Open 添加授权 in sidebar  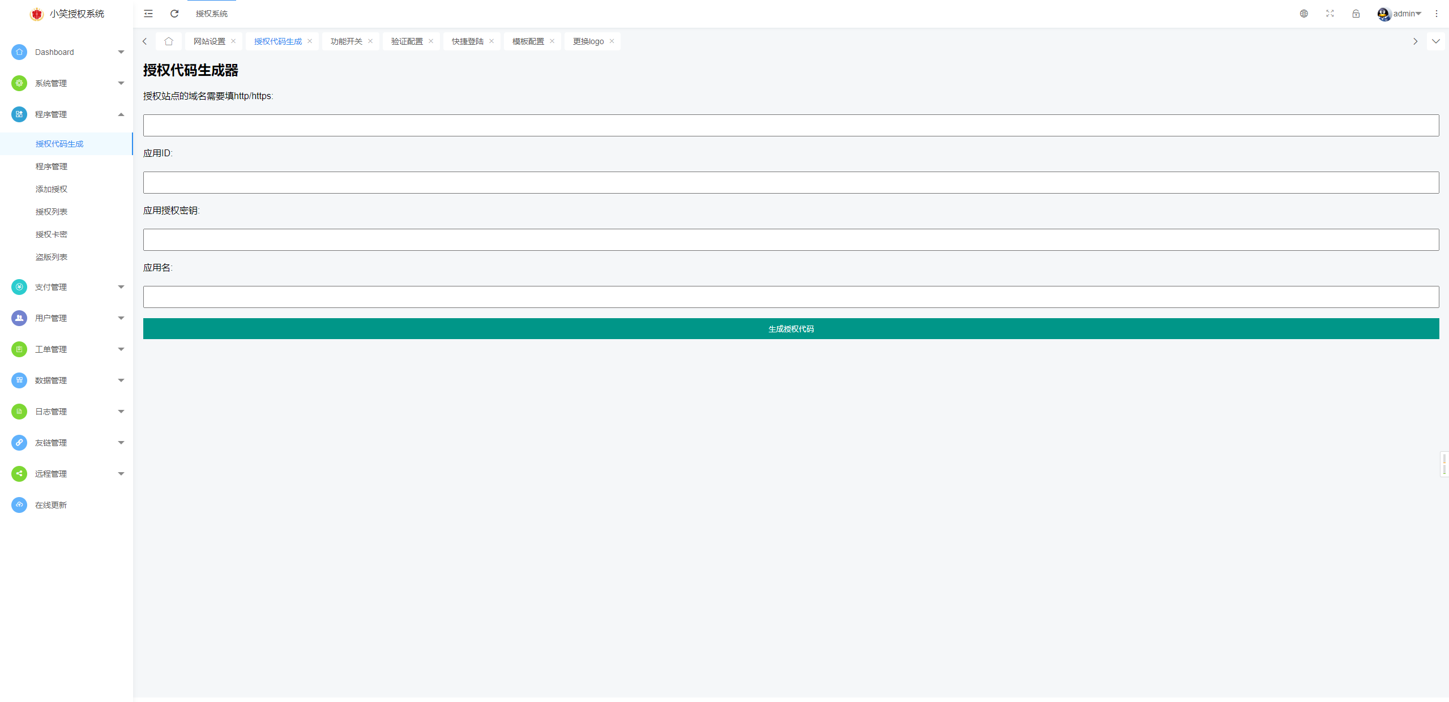(52, 189)
